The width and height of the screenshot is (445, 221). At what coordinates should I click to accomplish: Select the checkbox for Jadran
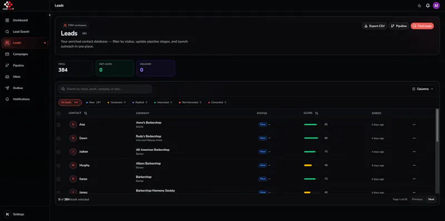tap(58, 152)
